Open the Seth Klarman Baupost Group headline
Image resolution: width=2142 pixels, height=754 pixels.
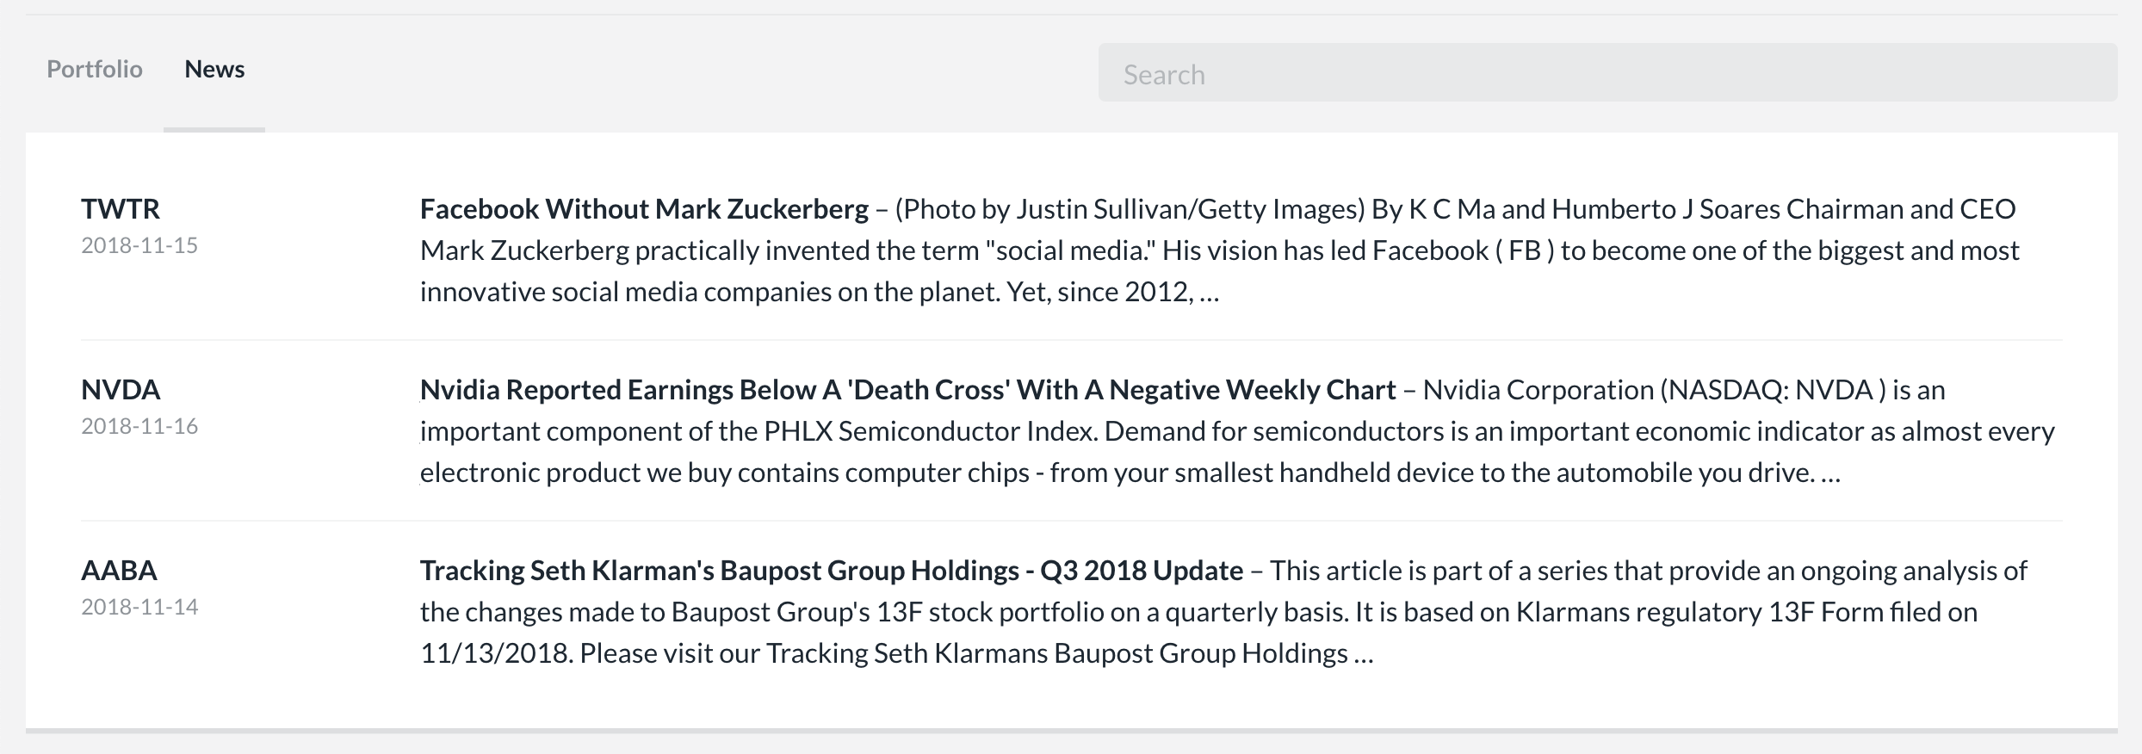coord(831,571)
